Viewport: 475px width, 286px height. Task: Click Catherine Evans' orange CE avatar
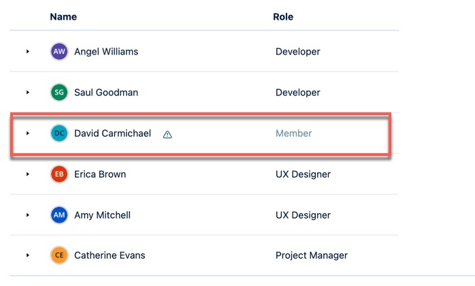click(59, 256)
